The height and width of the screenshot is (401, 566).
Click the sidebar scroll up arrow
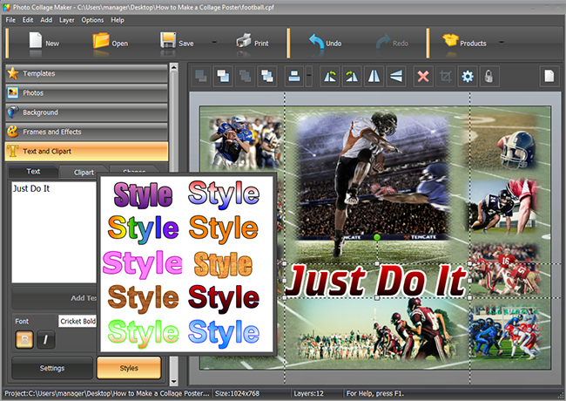pos(173,67)
